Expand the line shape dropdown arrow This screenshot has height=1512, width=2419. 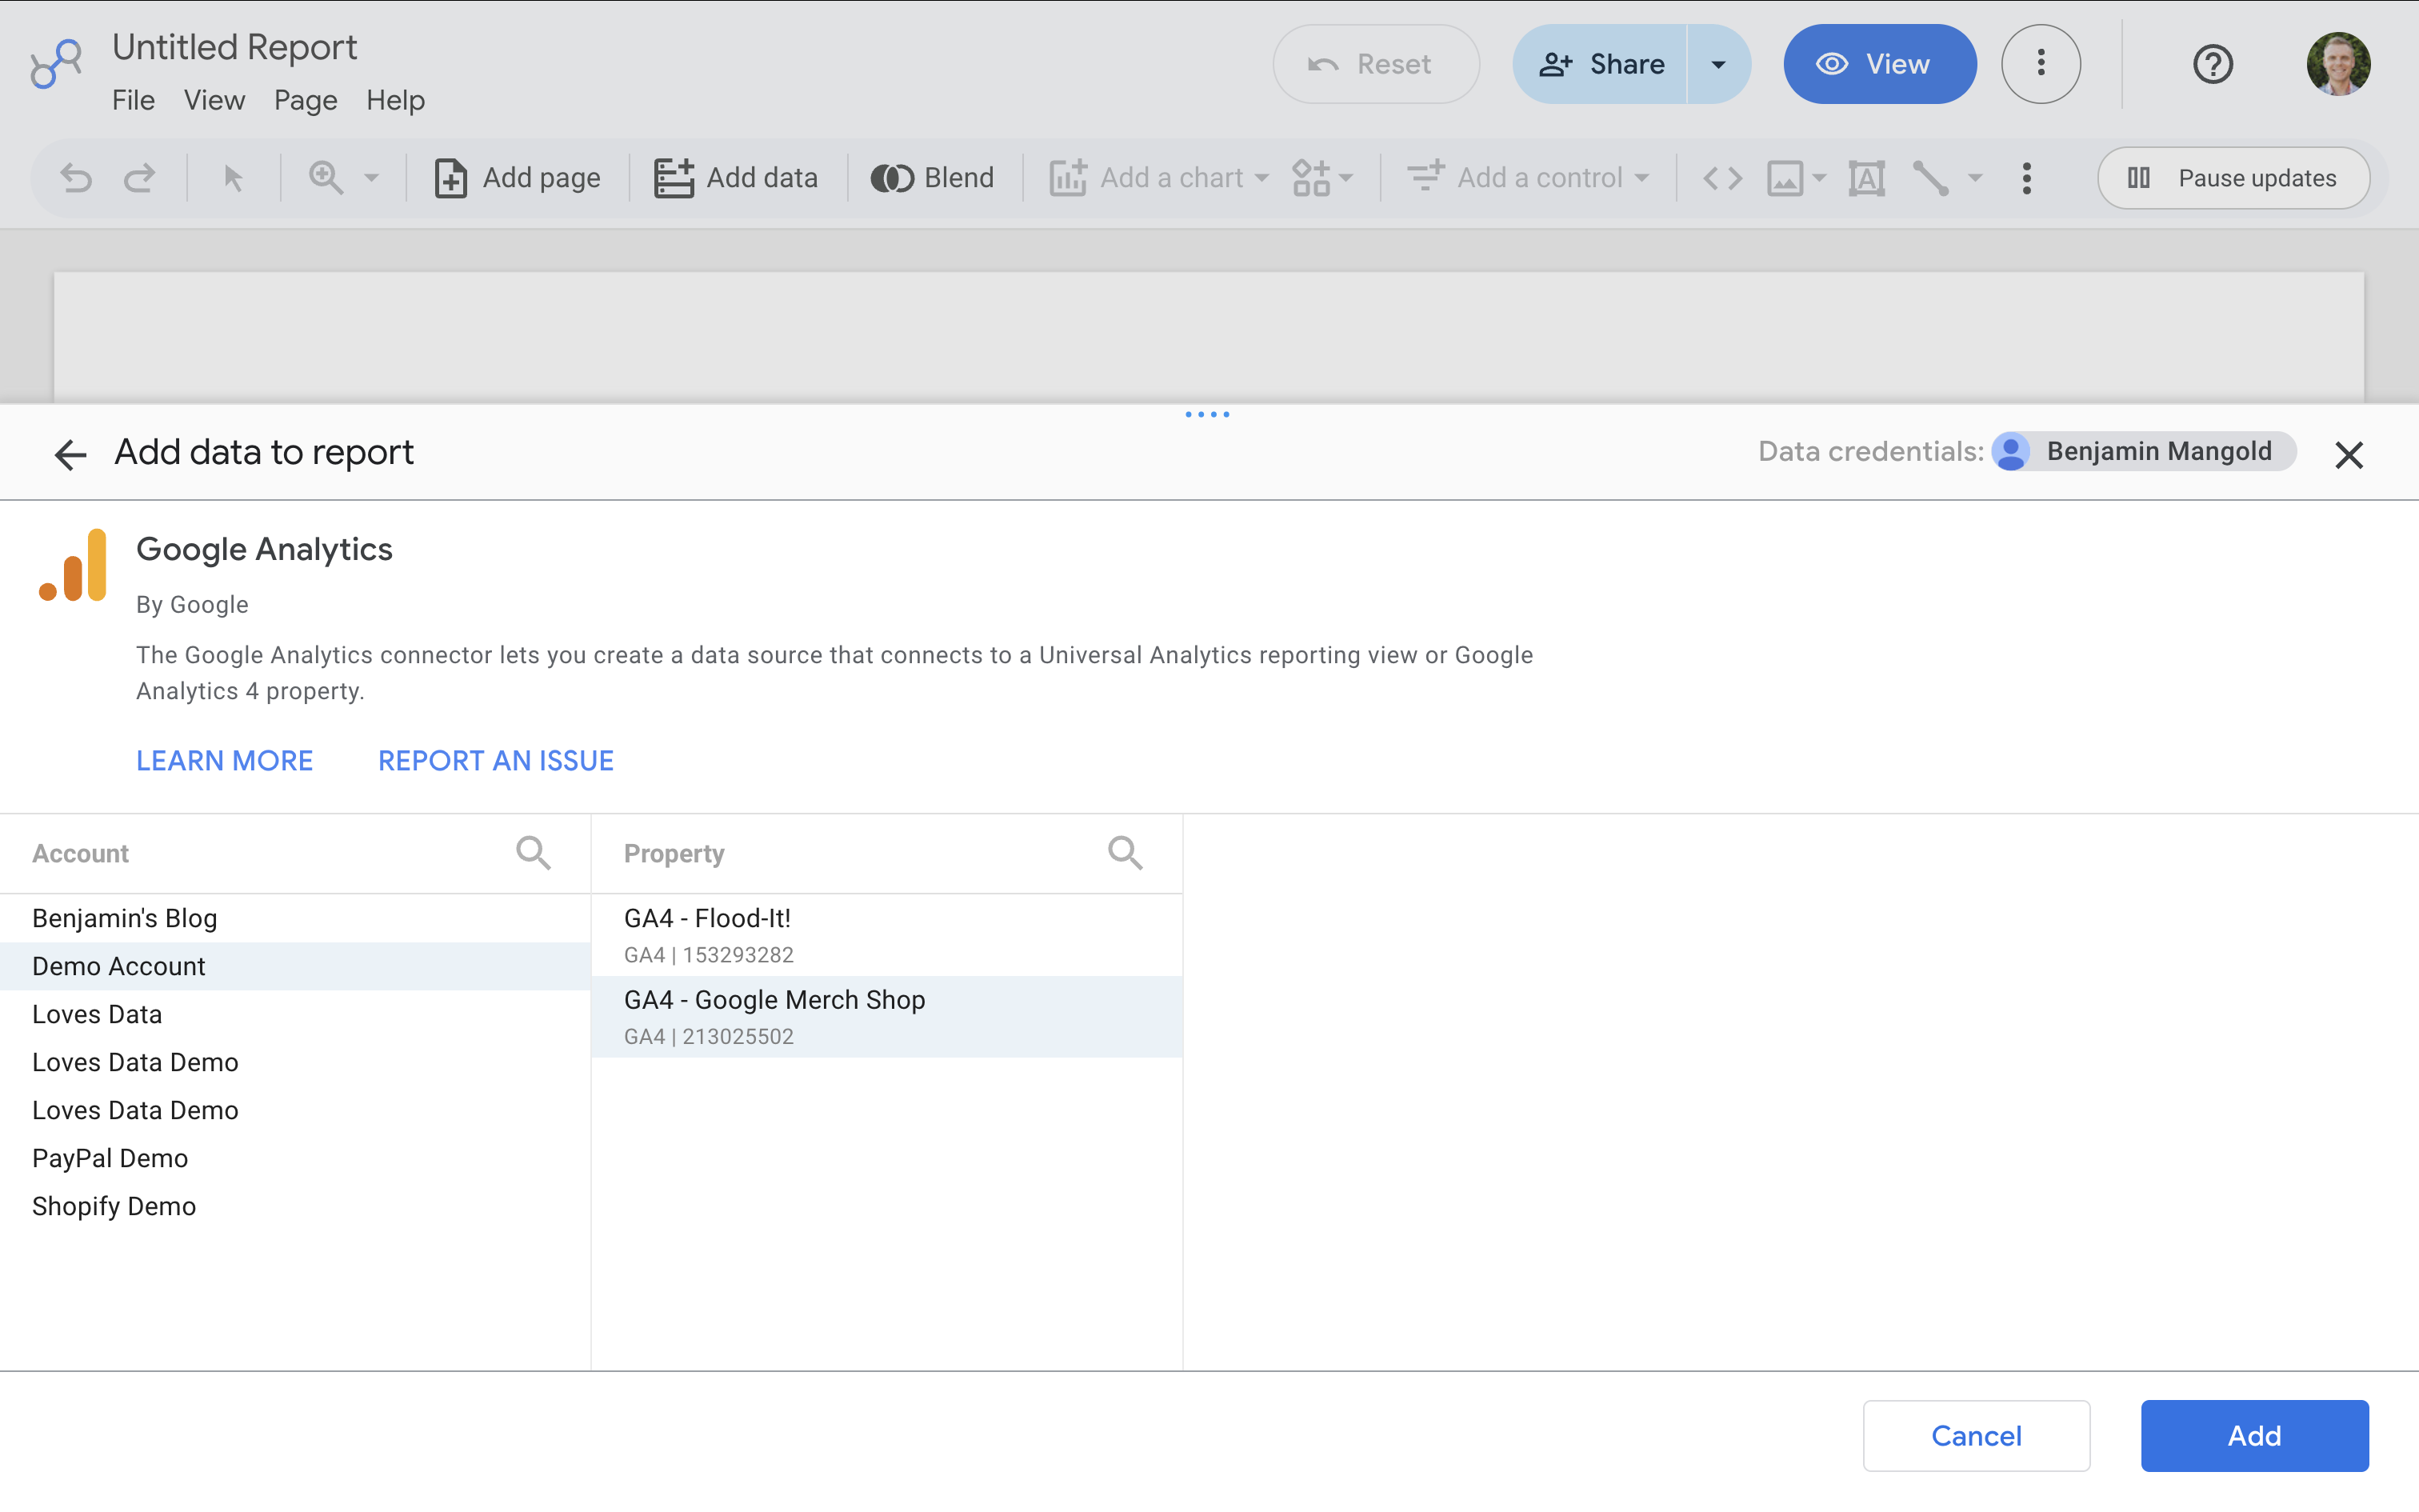[x=1975, y=178]
